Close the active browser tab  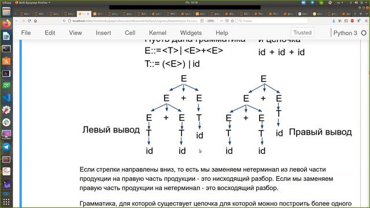pos(88,14)
